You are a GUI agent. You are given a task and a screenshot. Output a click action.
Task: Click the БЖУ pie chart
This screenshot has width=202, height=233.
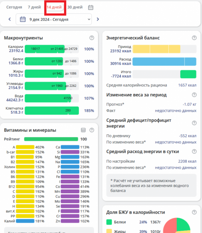pyautogui.click(x=177, y=225)
